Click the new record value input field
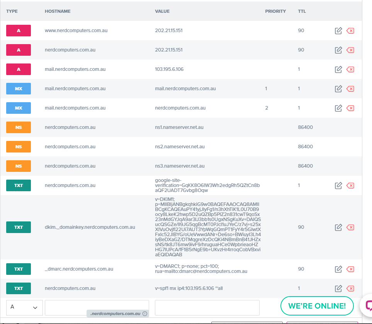This screenshot has height=324, width=372. (207, 307)
